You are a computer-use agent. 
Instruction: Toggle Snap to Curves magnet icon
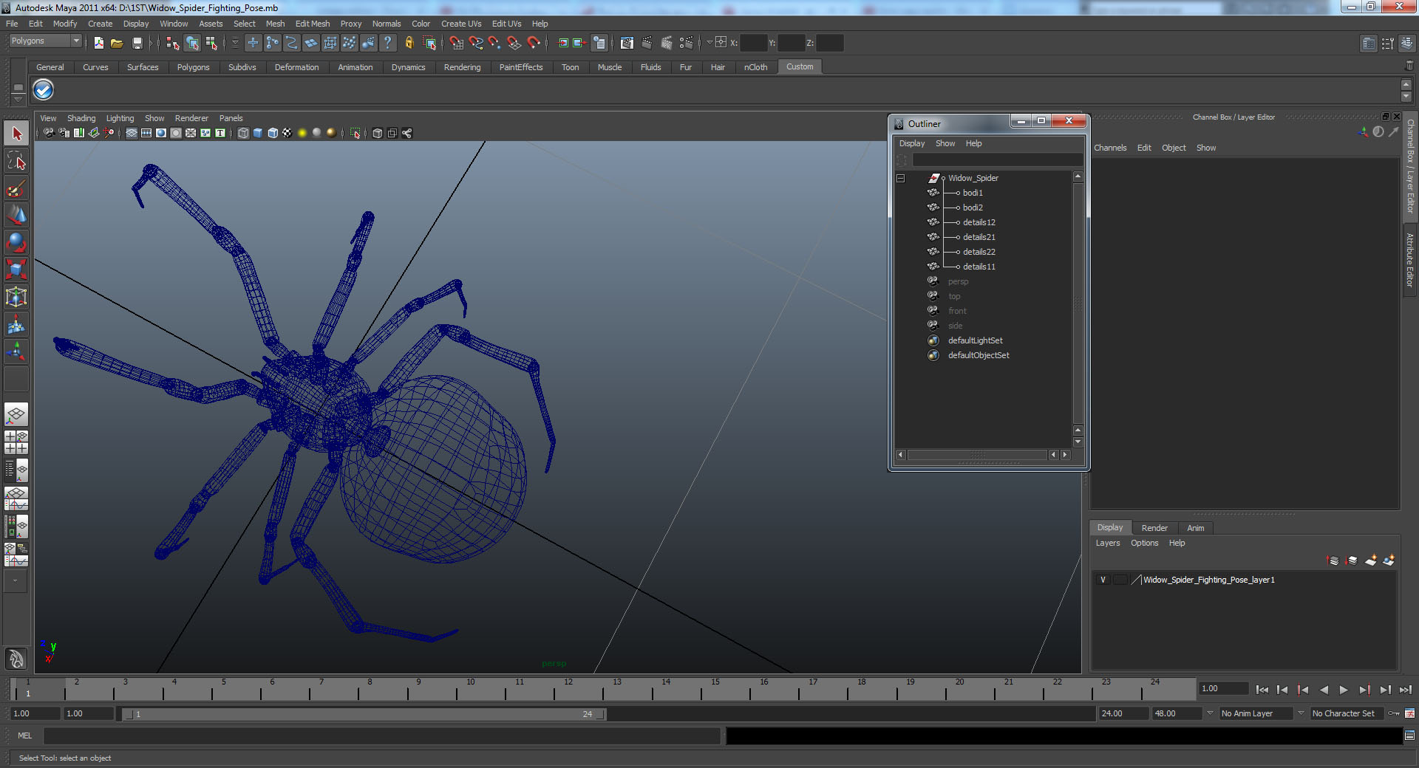pyautogui.click(x=475, y=43)
